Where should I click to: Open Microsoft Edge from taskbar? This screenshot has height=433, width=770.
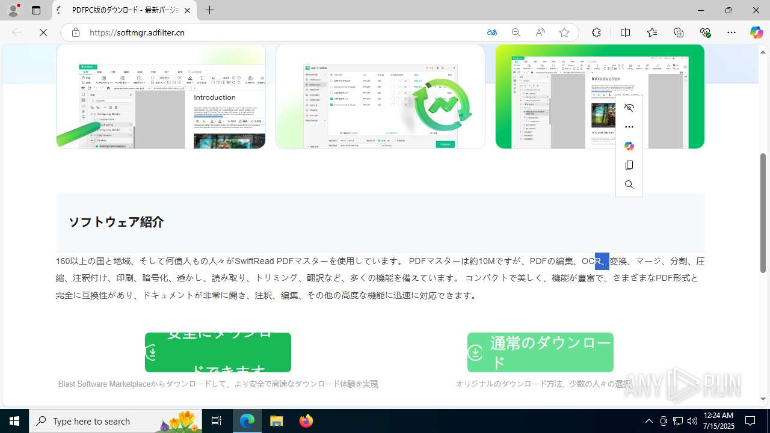[247, 421]
